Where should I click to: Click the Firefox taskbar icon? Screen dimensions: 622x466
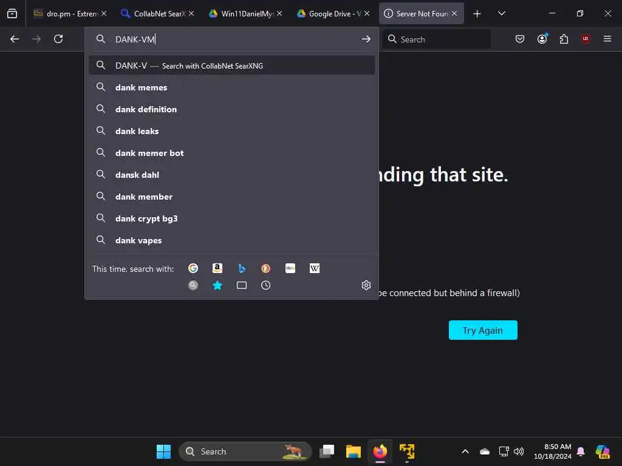click(380, 451)
